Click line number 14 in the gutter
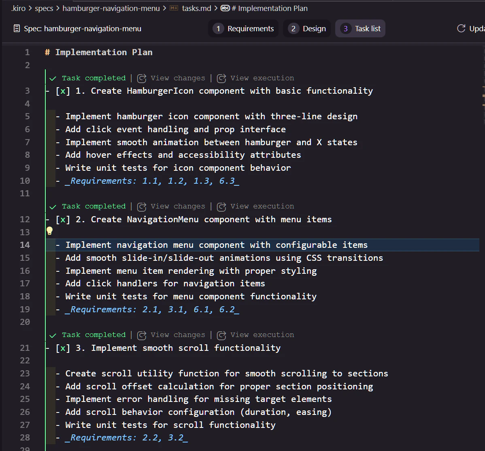The height and width of the screenshot is (451, 485). click(25, 245)
